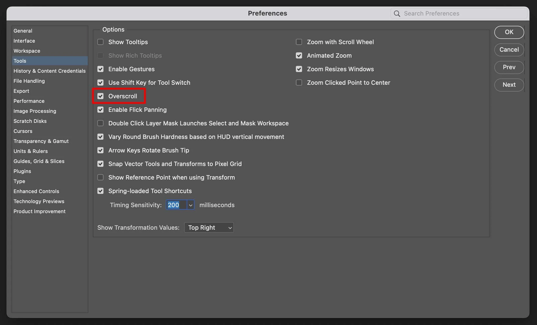Confirm with the OK button
The height and width of the screenshot is (325, 537).
[x=509, y=32]
